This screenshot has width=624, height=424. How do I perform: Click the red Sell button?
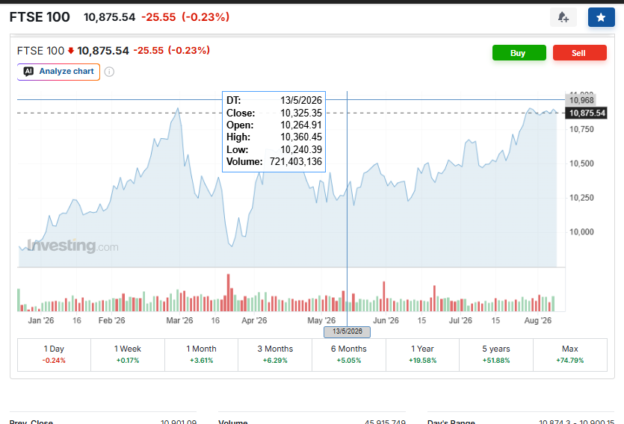[x=579, y=53]
